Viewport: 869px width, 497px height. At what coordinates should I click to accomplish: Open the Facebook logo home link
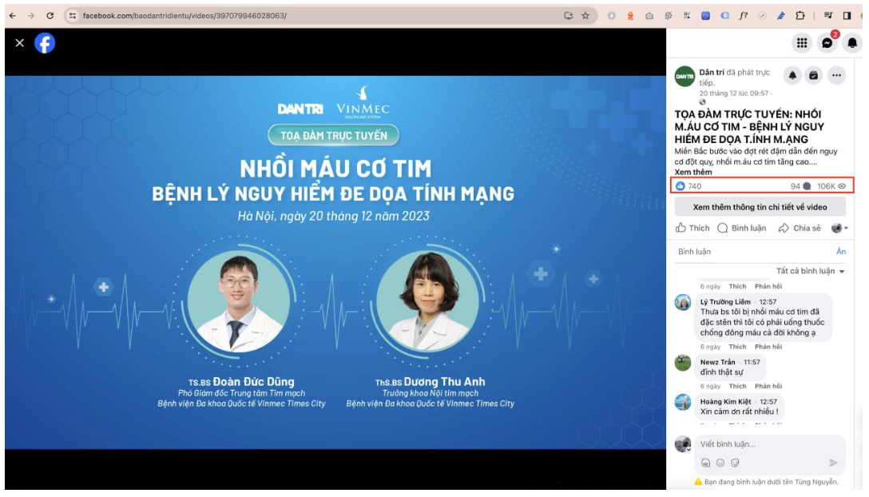click(x=45, y=42)
